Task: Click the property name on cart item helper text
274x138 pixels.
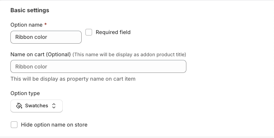Action: [73, 79]
